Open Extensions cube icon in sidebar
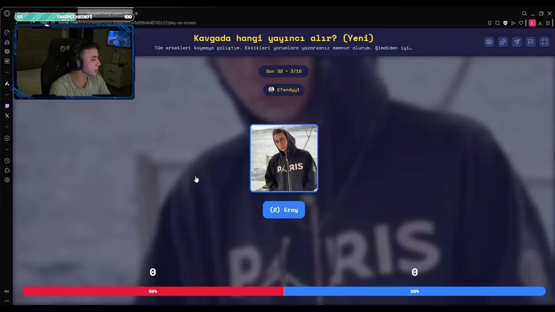The width and height of the screenshot is (555, 312). click(7, 170)
